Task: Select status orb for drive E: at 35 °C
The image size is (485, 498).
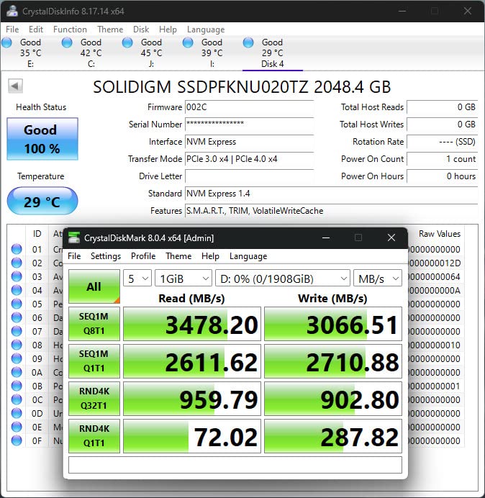Action: tap(6, 42)
